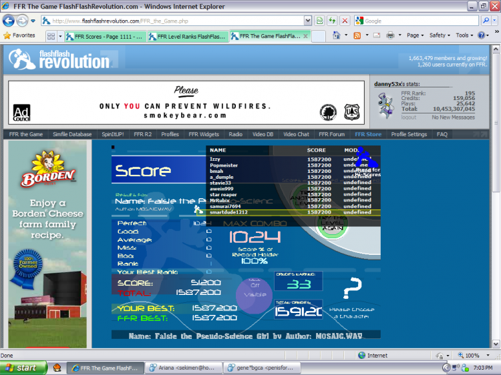Open the Profiles nav link
The image size is (501, 375).
tap(170, 134)
